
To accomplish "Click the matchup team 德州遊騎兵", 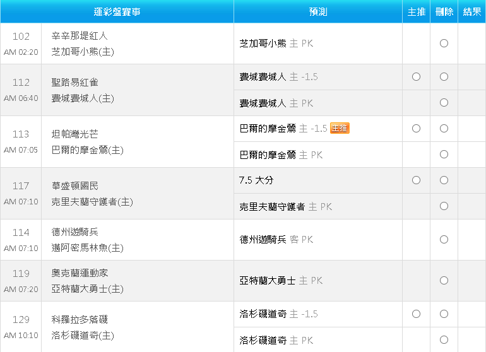I will click(x=74, y=232).
